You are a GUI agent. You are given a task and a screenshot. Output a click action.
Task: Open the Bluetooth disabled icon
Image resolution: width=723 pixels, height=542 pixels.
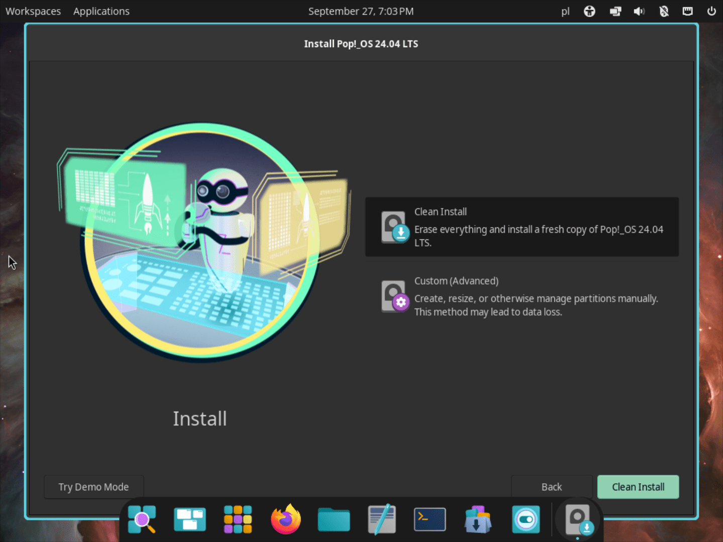coord(664,11)
